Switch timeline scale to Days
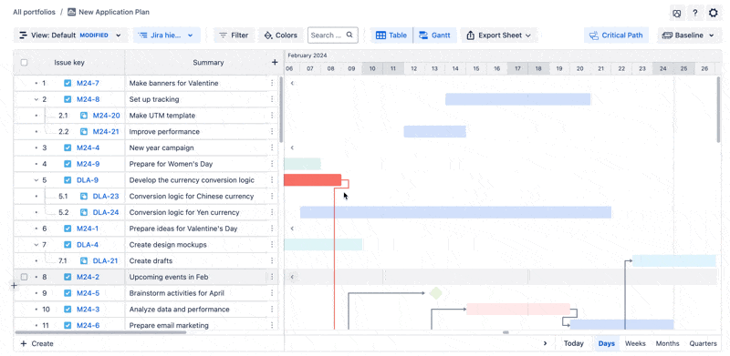730x356 pixels. [606, 343]
